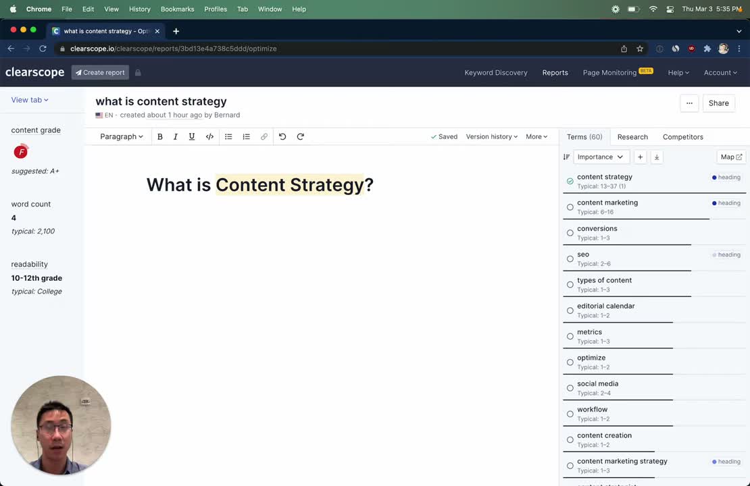This screenshot has height=486, width=750.
Task: Click the Wi-Fi status icon
Action: pos(653,9)
